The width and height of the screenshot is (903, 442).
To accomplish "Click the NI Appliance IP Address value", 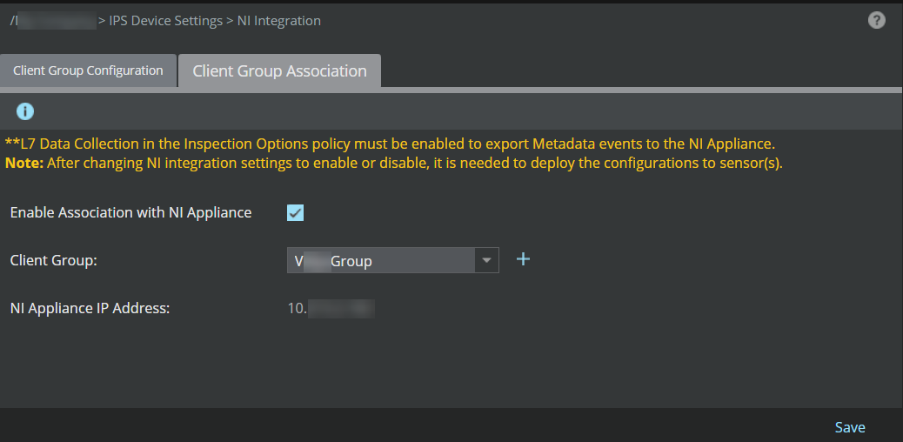I will [331, 308].
